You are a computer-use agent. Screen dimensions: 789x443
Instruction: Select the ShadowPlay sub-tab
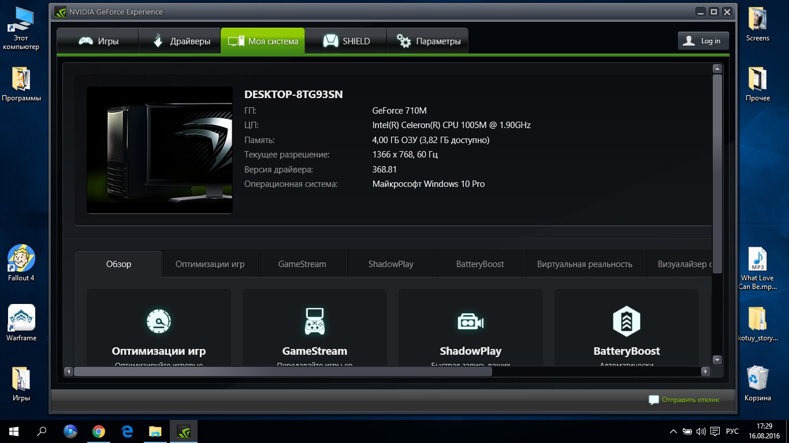coord(390,264)
